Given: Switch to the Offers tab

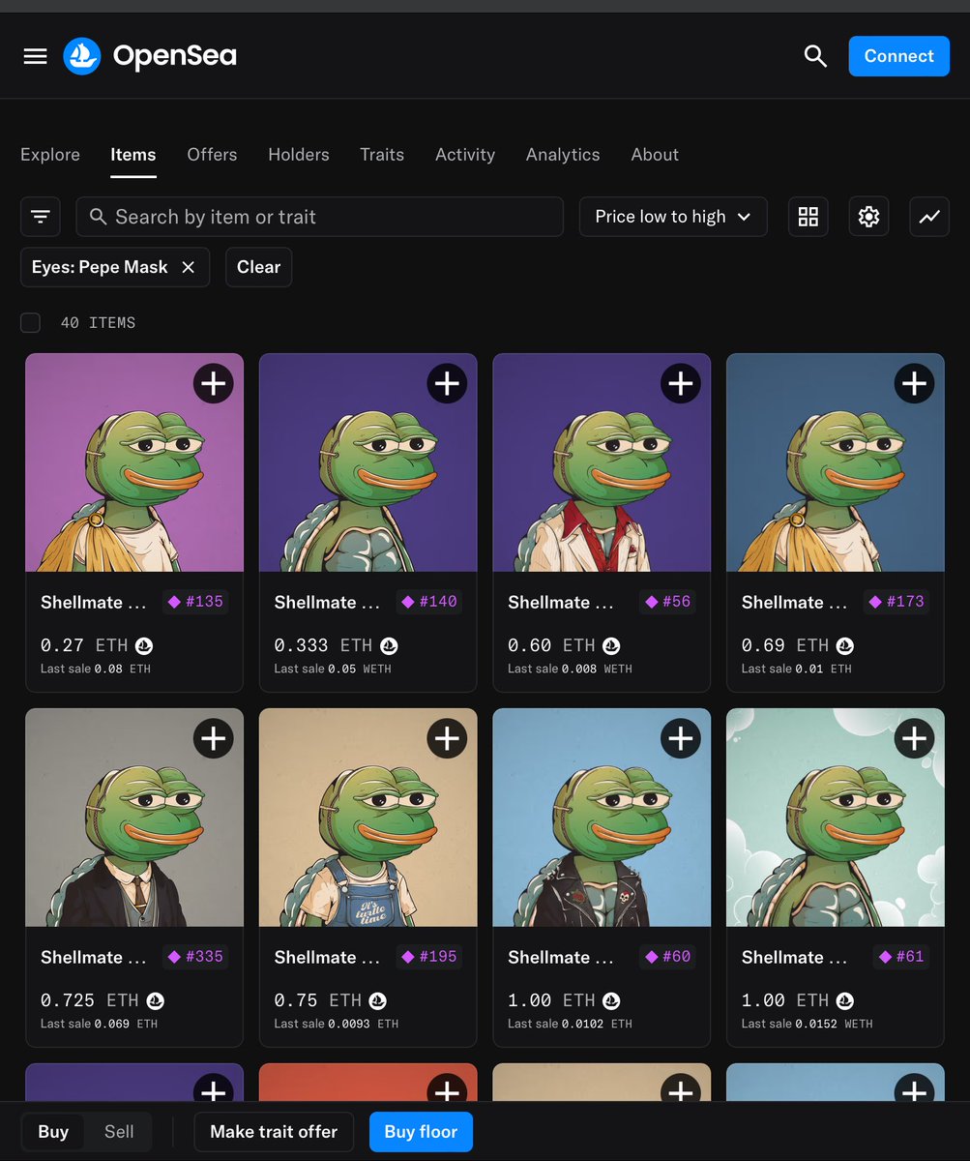Looking at the screenshot, I should tap(212, 155).
